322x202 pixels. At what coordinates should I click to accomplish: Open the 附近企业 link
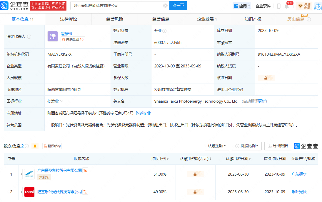[x=143, y=113]
